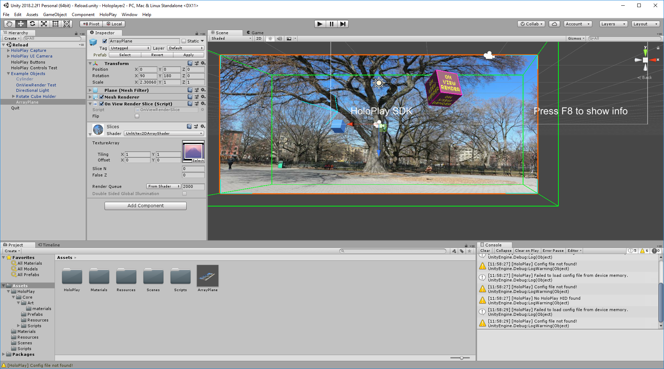Open Shaded draw mode dropdown
Screen dimensions: 664x369
231,39
